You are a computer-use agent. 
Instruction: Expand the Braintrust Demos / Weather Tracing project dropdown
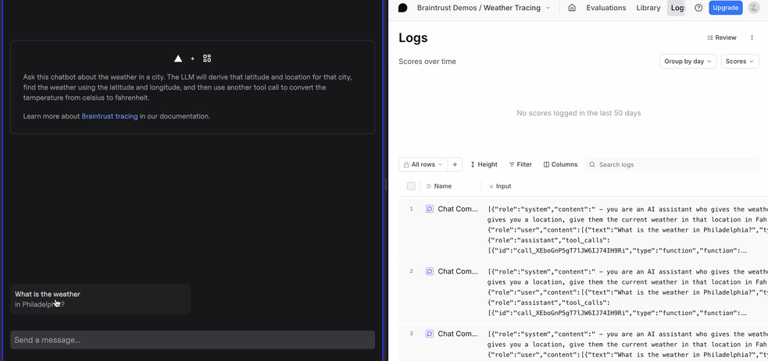coord(484,8)
